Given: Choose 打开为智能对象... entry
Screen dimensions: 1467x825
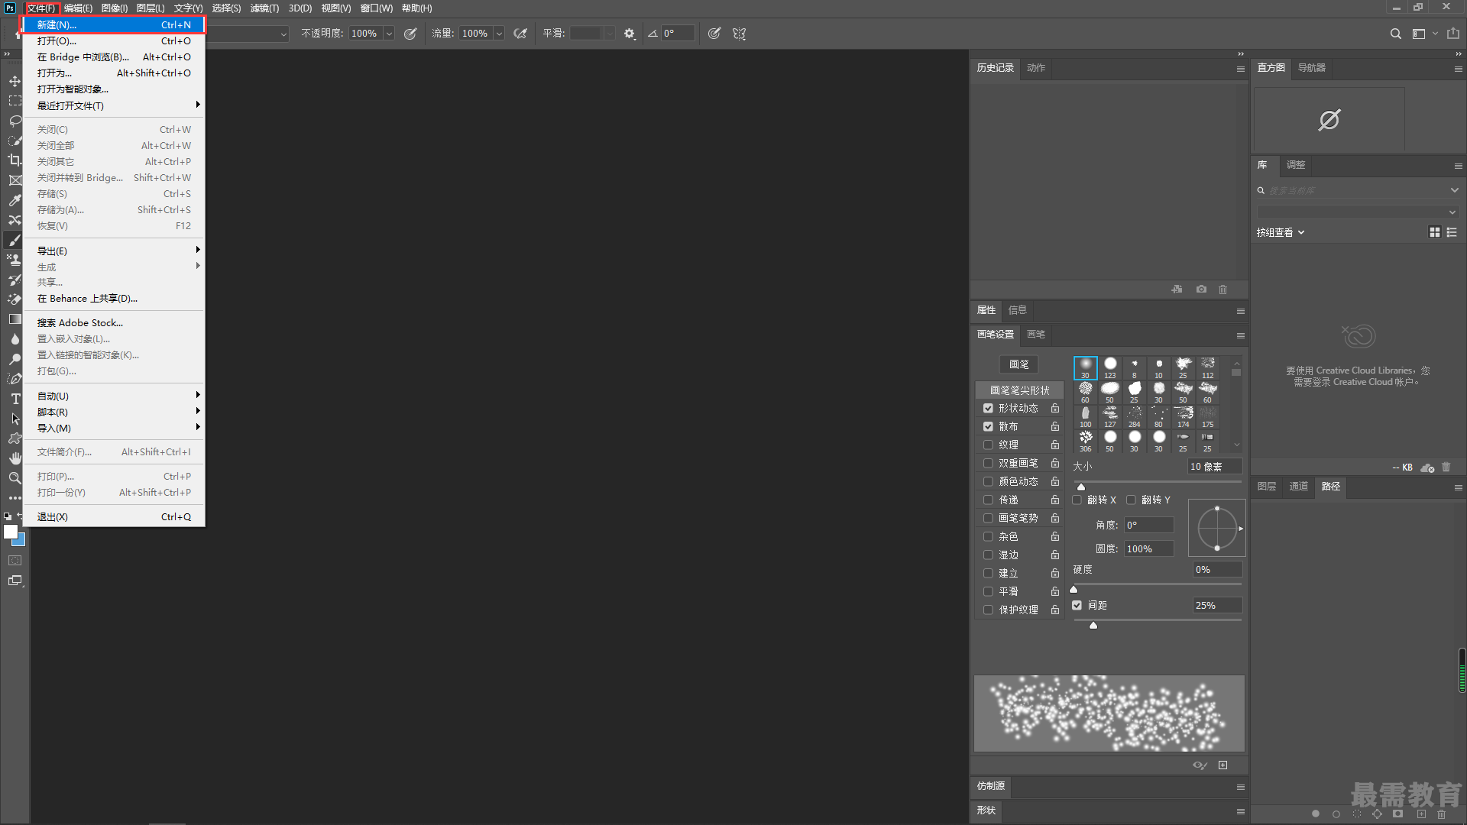Looking at the screenshot, I should pos(114,89).
